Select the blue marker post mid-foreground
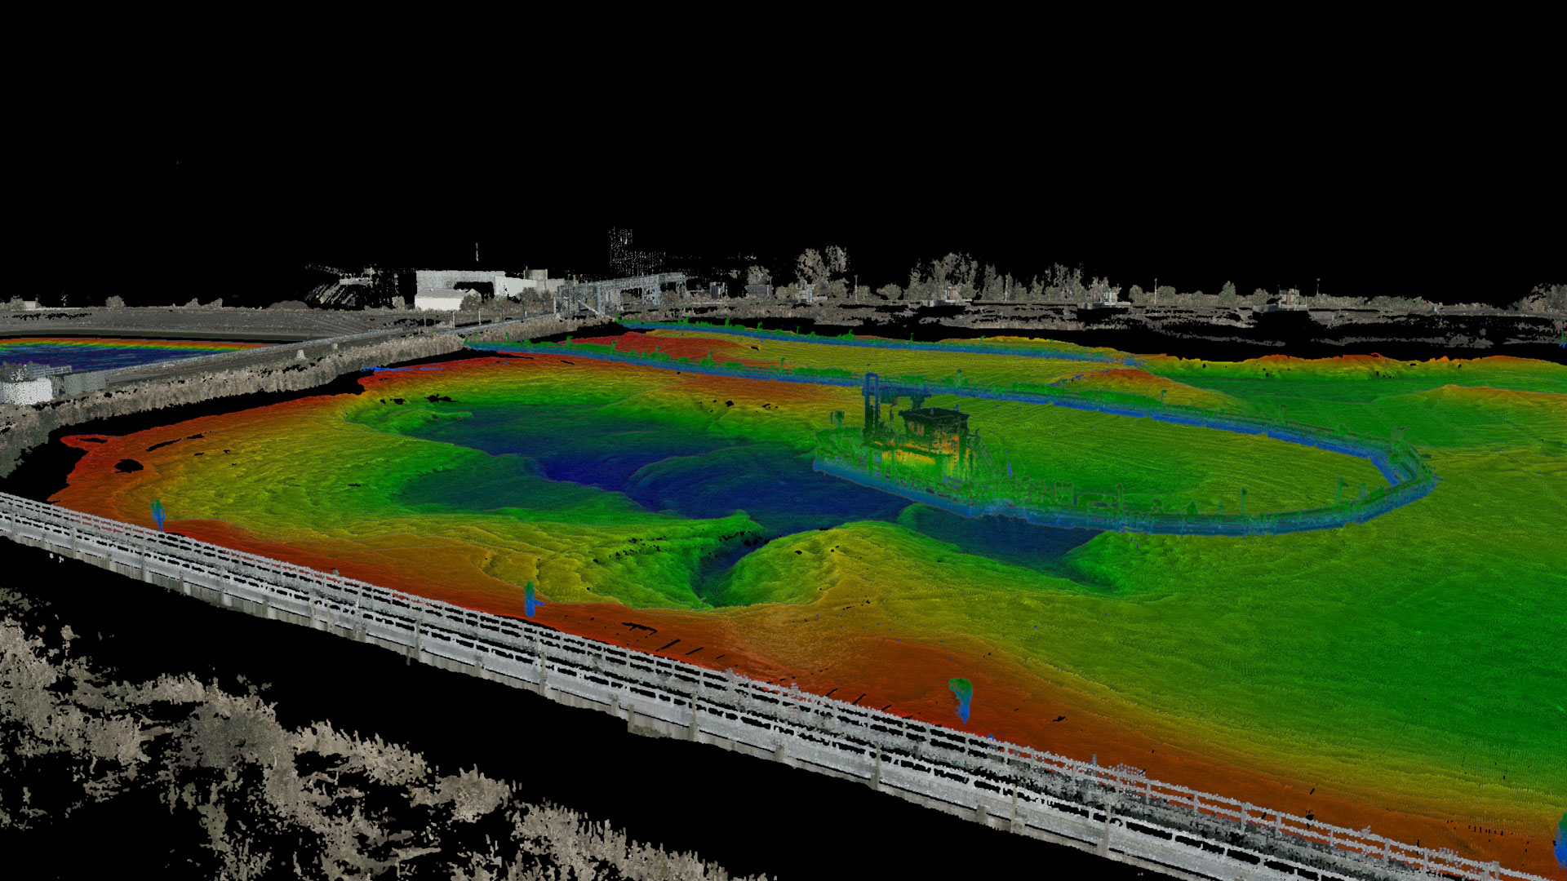 pos(531,598)
